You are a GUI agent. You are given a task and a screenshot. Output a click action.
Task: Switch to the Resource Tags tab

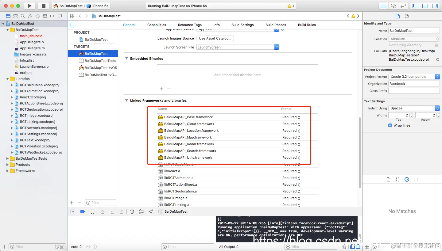click(190, 25)
